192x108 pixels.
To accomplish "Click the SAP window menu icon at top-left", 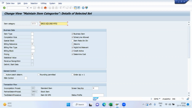I will [x=3, y=3].
